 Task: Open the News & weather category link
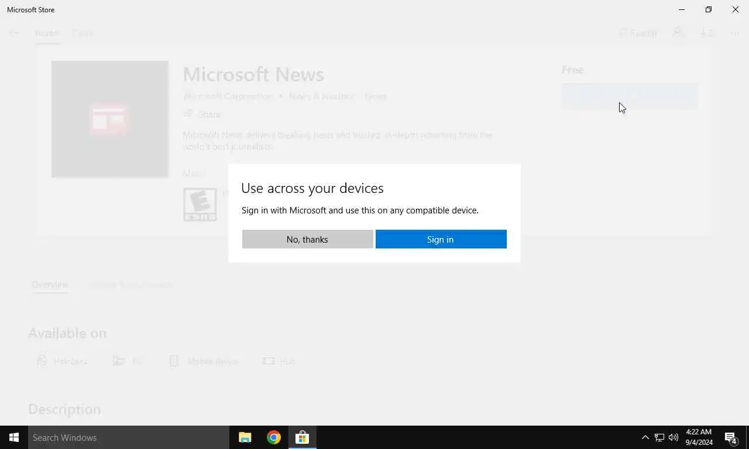click(321, 96)
